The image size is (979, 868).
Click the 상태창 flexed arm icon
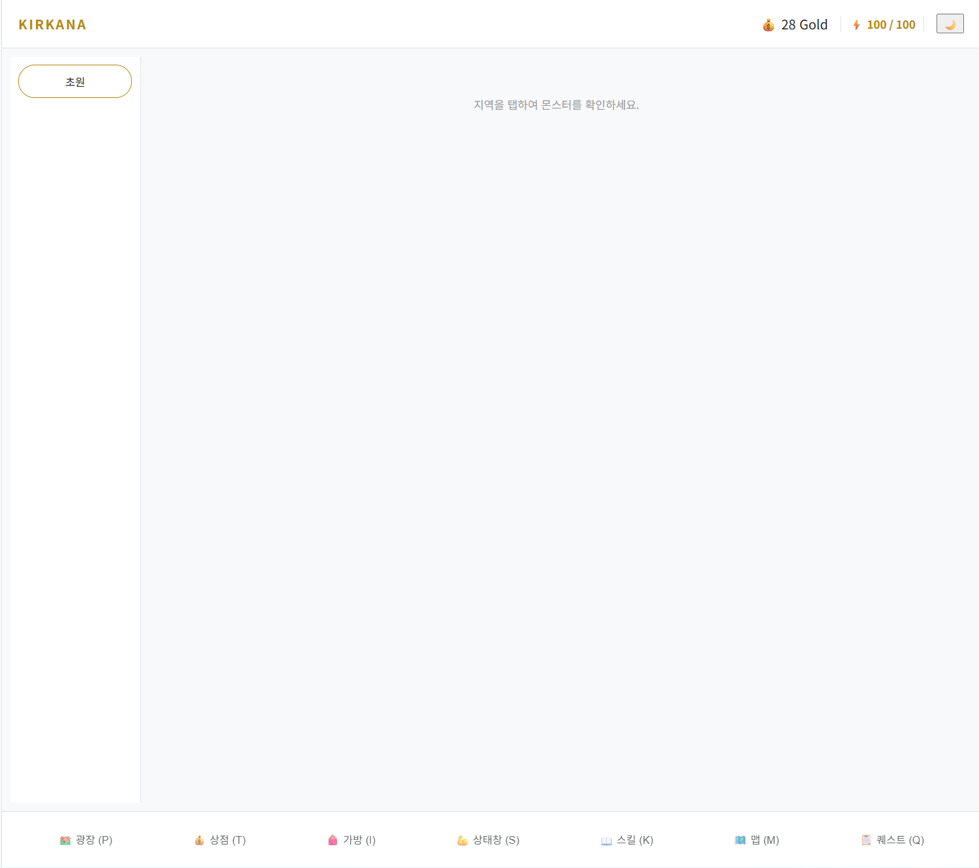point(462,841)
